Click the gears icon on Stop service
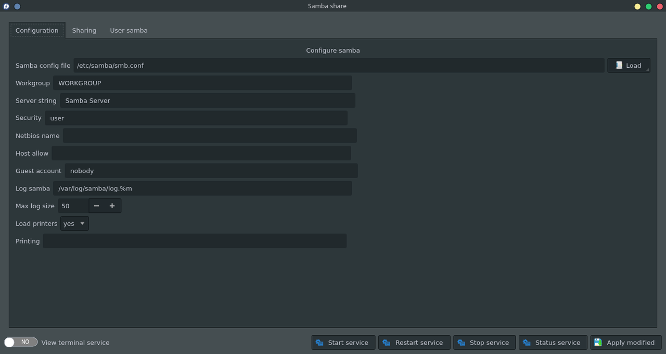The image size is (666, 354). click(x=462, y=343)
